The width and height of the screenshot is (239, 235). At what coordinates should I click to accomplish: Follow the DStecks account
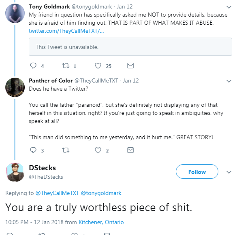pyautogui.click(x=197, y=171)
